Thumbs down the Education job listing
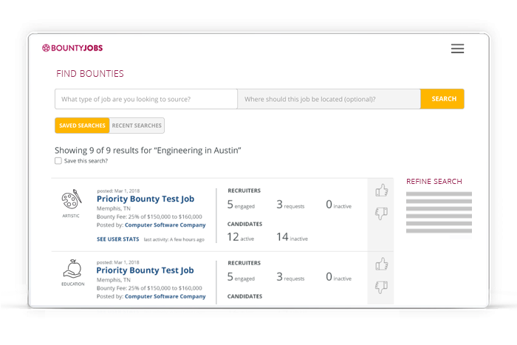The image size is (517, 345). (x=382, y=287)
